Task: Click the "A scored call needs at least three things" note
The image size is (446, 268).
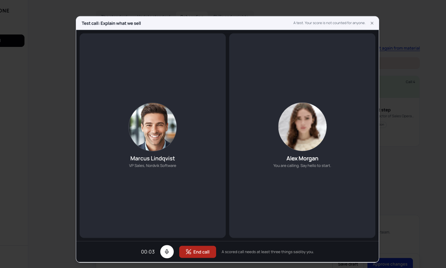Action: (268, 252)
